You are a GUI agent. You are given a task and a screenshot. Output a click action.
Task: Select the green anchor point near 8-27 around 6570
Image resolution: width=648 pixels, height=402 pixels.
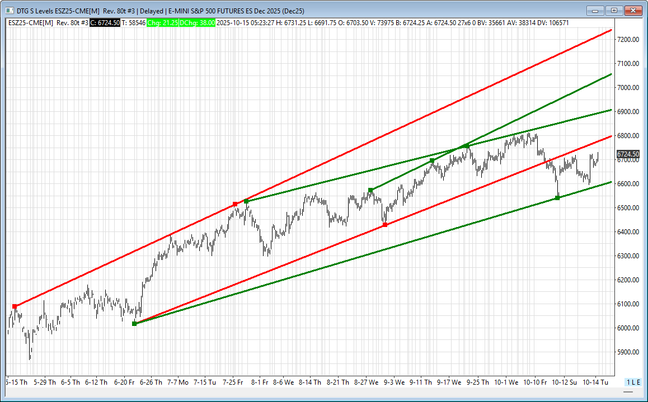(x=370, y=190)
